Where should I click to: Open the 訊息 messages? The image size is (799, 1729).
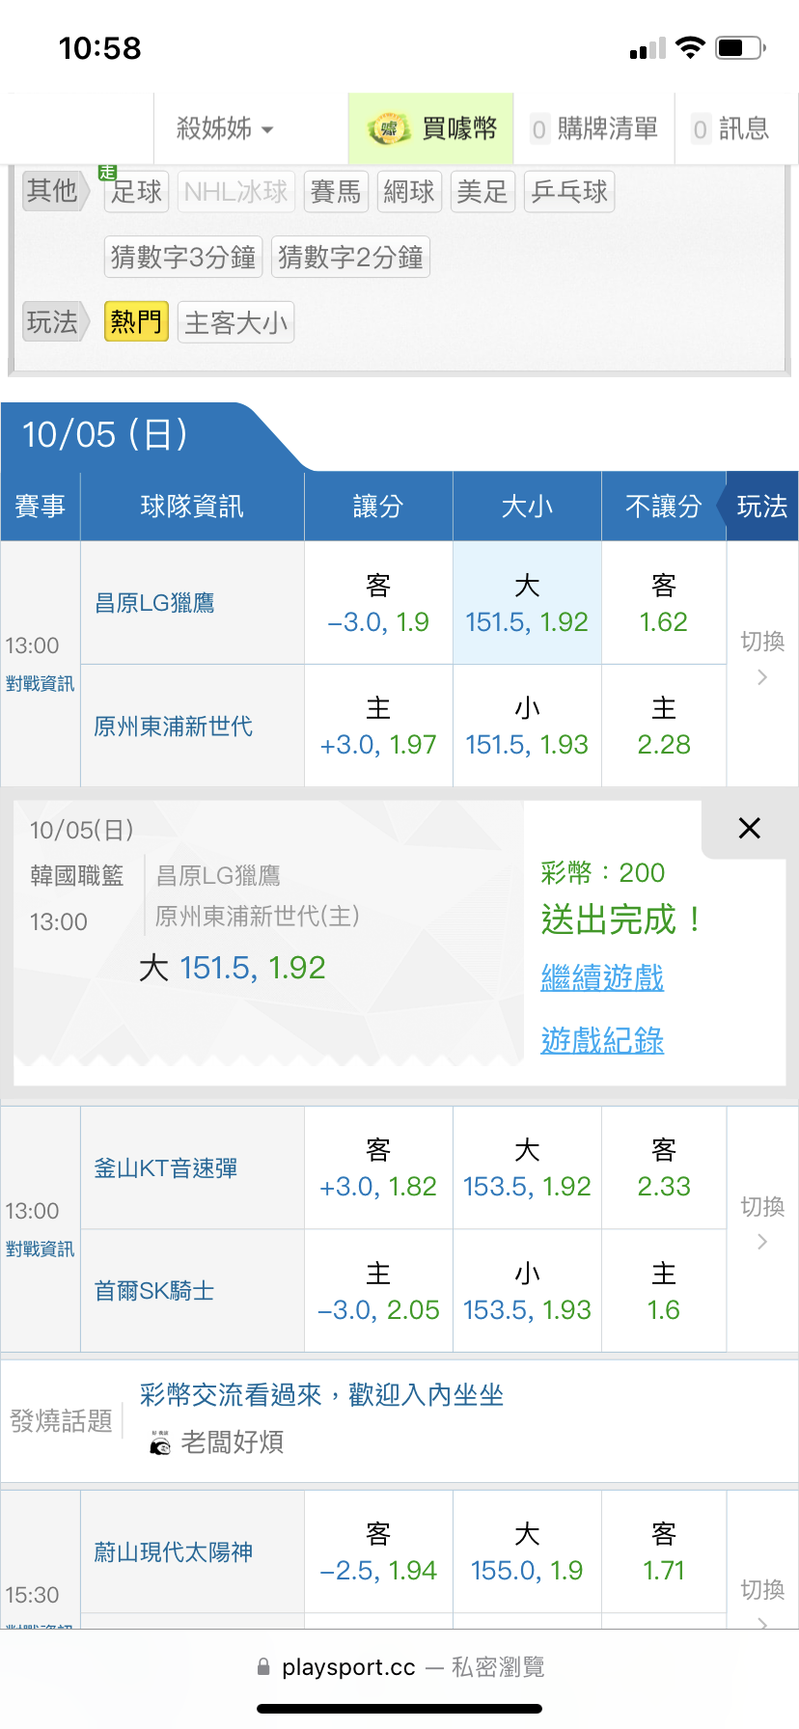pos(731,128)
